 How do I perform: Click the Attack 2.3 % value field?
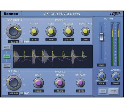[x=34, y=40]
